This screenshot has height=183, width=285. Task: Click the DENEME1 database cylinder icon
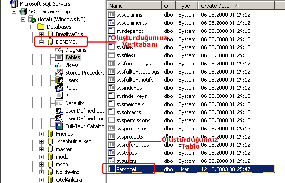point(50,42)
